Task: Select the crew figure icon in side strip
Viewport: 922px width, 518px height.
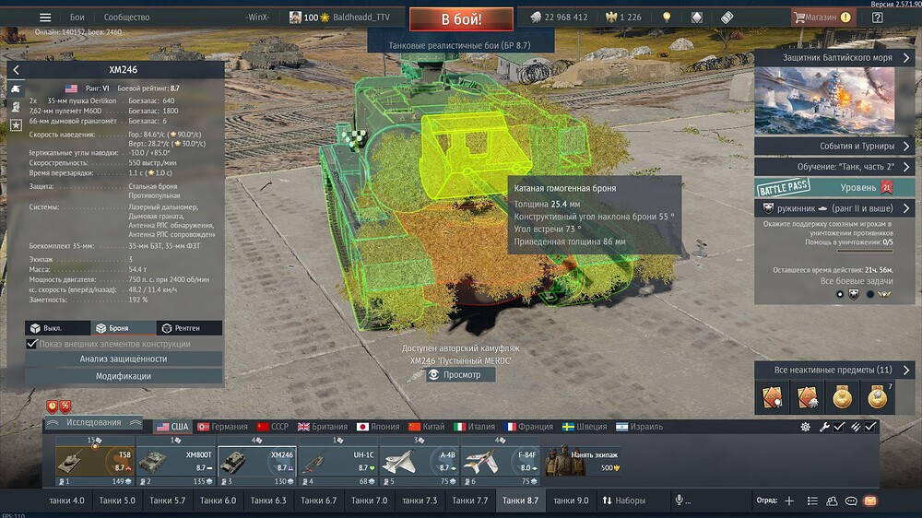Action: click(16, 106)
